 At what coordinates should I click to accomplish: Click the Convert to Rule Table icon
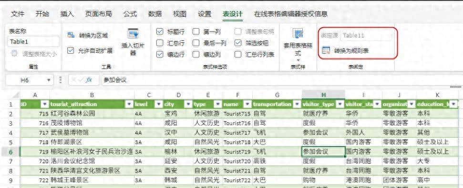click(x=326, y=50)
